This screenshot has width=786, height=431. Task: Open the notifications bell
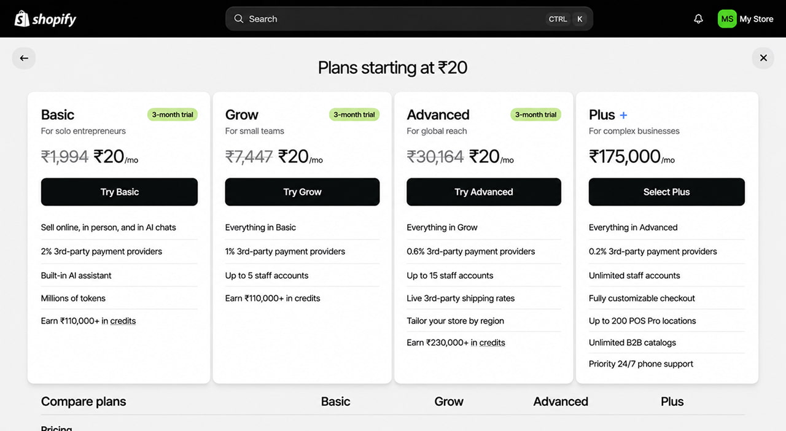698,19
